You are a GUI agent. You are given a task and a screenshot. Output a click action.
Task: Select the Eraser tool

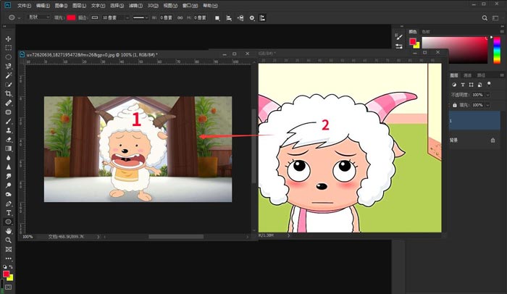(x=9, y=139)
